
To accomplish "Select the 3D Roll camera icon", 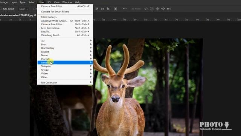I will coord(152,9).
